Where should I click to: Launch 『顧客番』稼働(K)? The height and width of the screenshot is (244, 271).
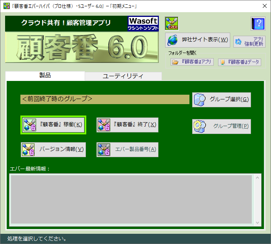point(53,125)
